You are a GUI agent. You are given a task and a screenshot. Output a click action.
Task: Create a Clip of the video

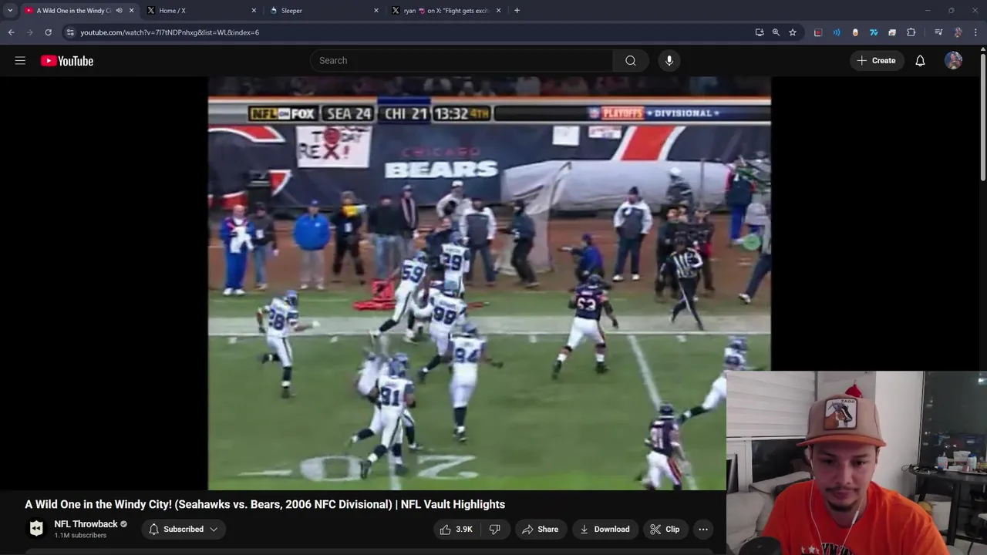665,530
